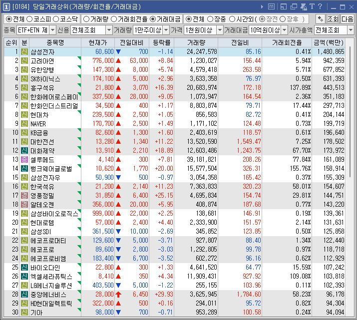Click the 등락률 column header
Viewport: 357px width, 320px height.
(161, 42)
